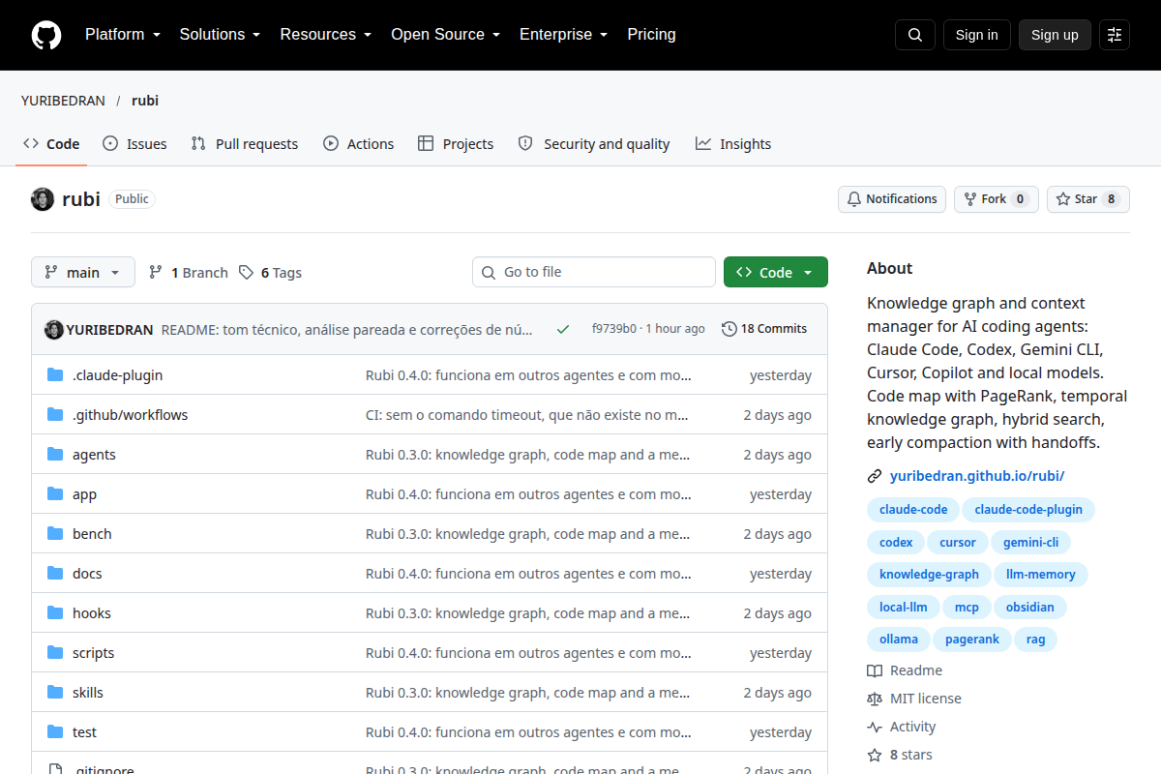Expand the Resources menu
Screen dimensions: 1161x774
(x=326, y=35)
